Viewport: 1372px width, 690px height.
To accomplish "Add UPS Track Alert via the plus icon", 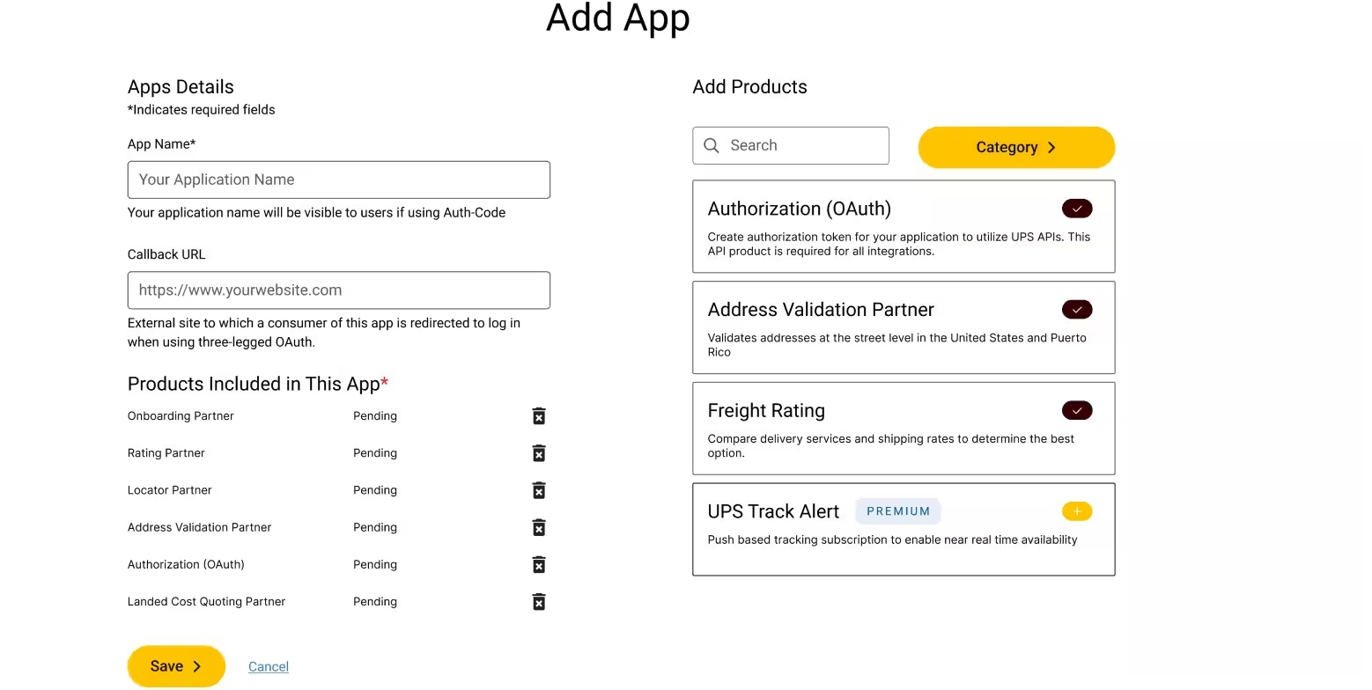I will pyautogui.click(x=1077, y=510).
